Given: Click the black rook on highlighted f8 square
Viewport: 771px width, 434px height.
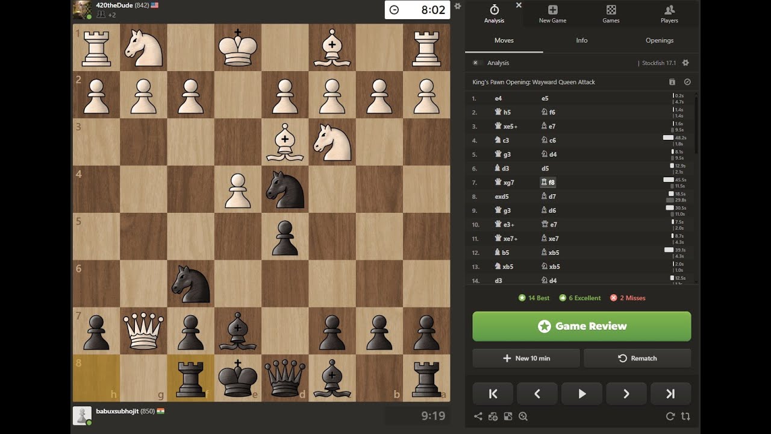Looking at the screenshot, I should (190, 378).
